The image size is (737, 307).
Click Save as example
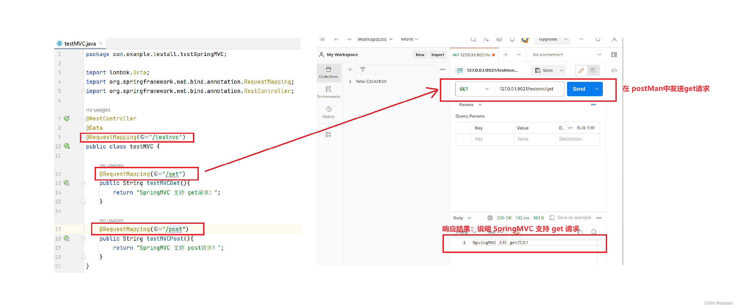pos(571,218)
